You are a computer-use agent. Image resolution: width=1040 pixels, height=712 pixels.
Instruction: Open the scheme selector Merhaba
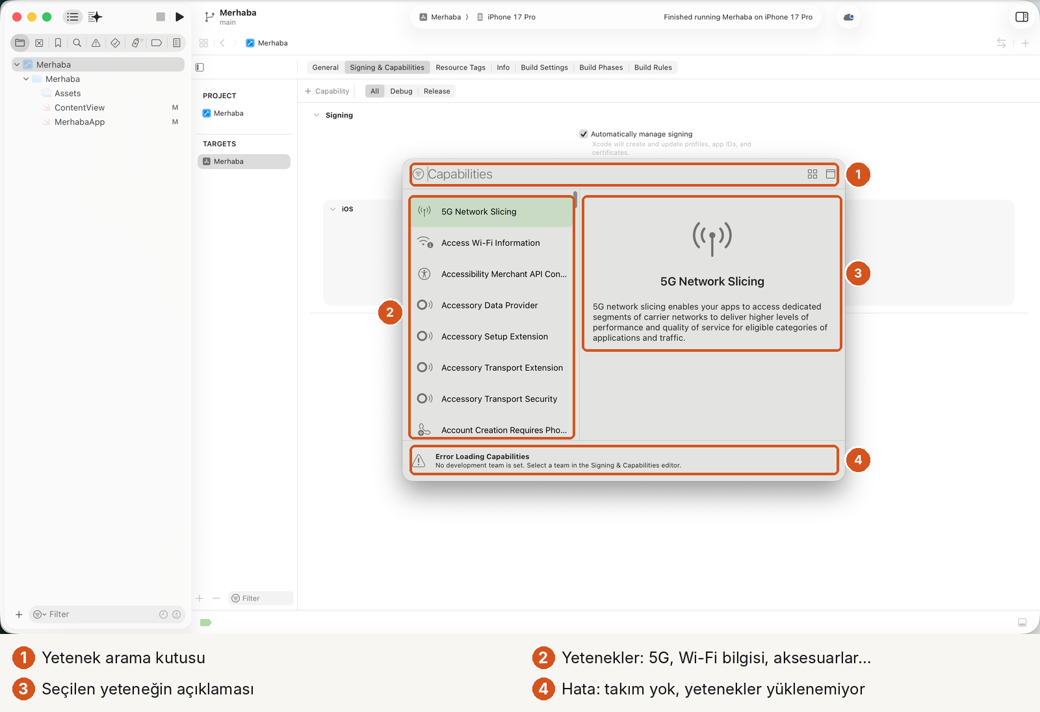(x=440, y=17)
